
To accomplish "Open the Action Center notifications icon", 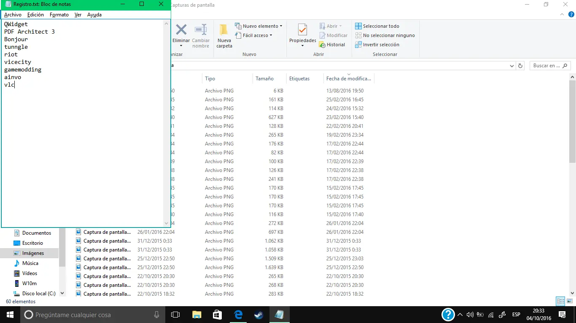I will click(x=562, y=315).
